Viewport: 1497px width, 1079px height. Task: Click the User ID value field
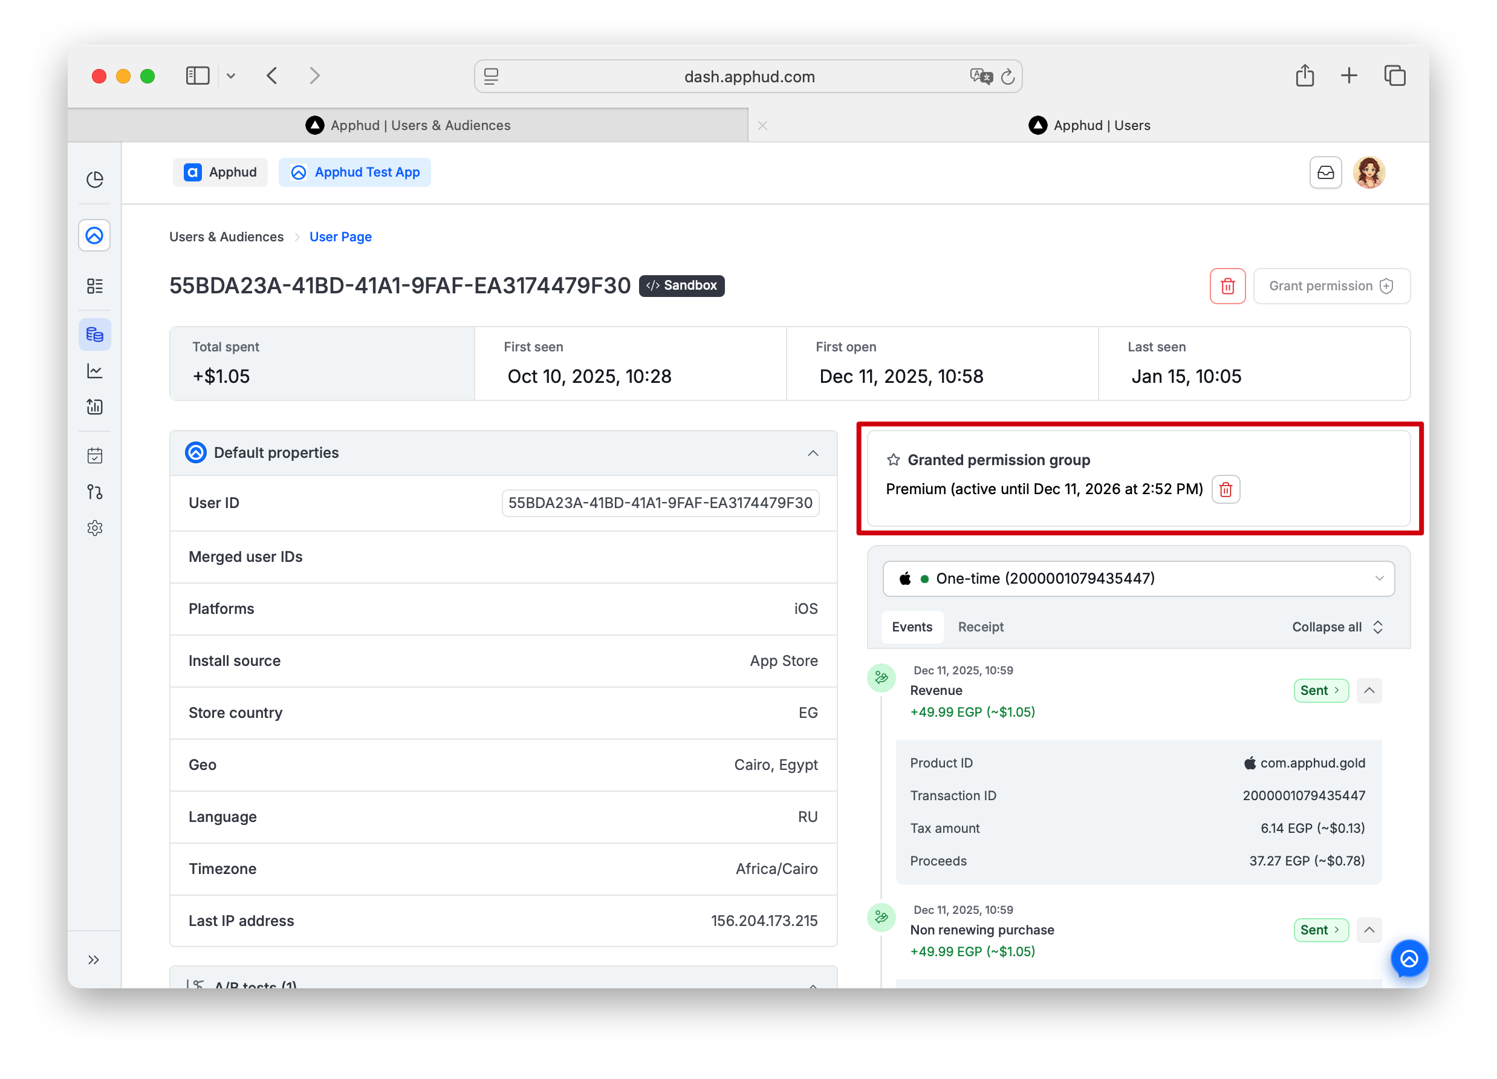click(660, 503)
